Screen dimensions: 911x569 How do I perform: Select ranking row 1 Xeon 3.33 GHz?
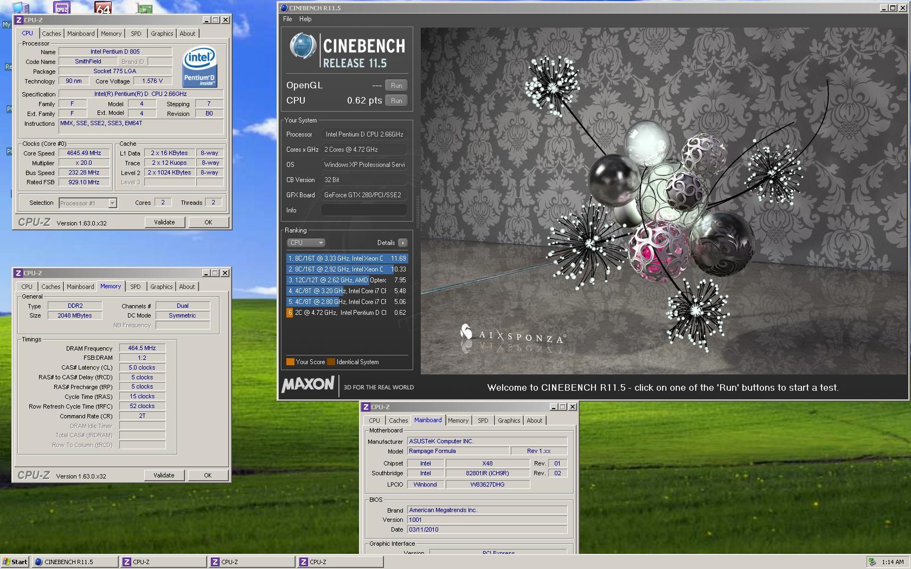pos(347,258)
